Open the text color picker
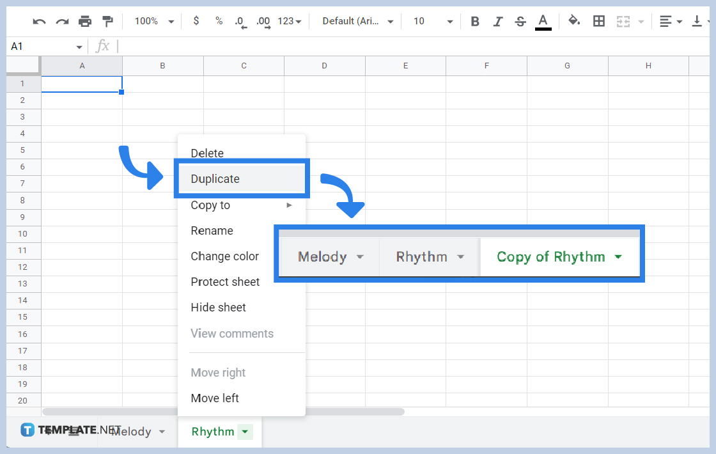Viewport: 716px width, 454px height. (543, 20)
